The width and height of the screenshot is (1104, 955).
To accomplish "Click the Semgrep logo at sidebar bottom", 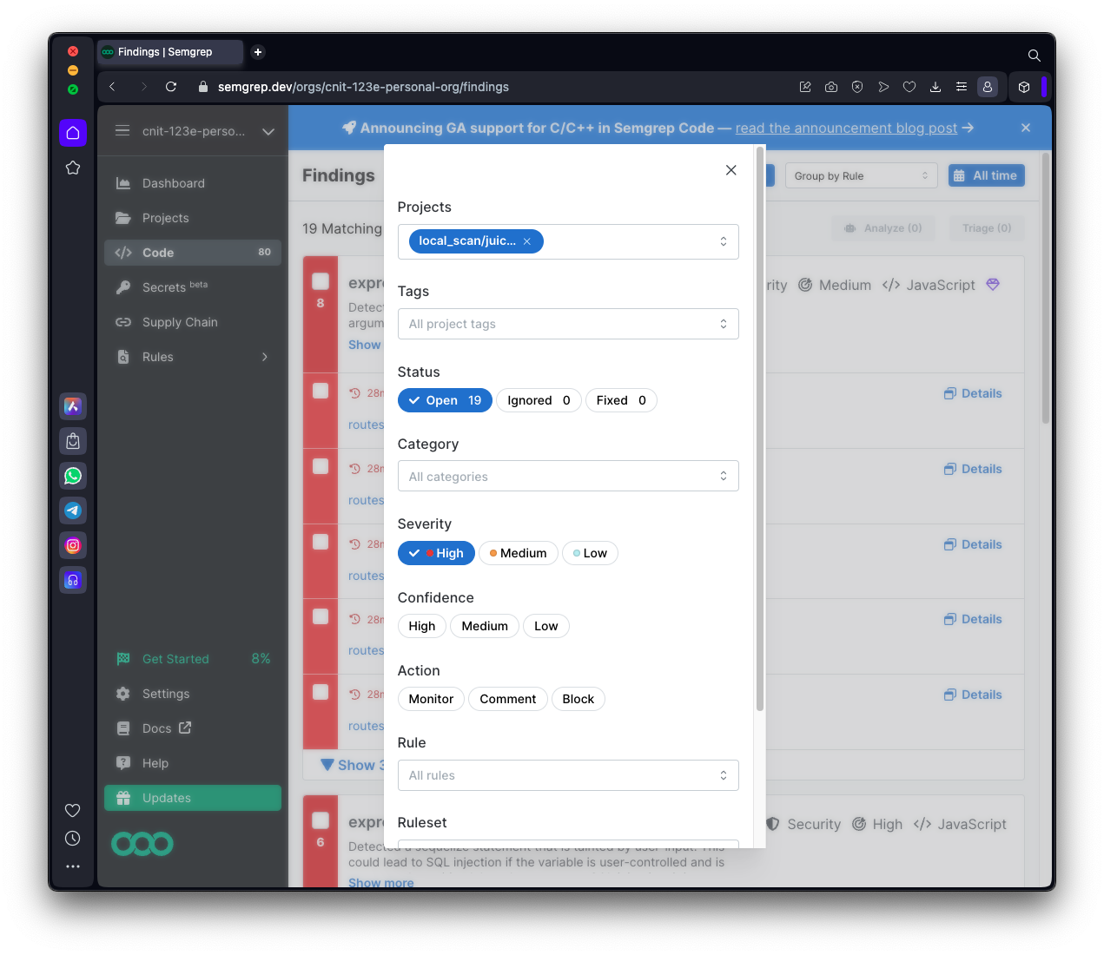I will (x=142, y=843).
